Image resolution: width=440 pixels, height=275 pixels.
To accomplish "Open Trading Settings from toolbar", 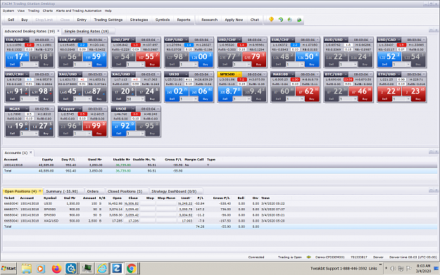I will click(108, 20).
